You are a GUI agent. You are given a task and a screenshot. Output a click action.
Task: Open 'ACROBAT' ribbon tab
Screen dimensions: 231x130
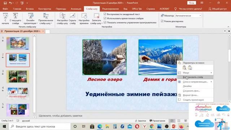[x=165, y=9]
